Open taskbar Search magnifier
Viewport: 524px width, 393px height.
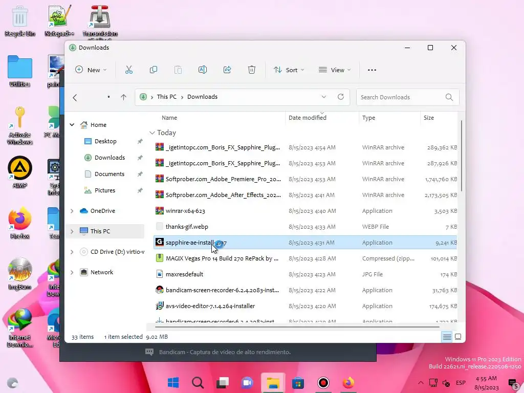click(198, 383)
